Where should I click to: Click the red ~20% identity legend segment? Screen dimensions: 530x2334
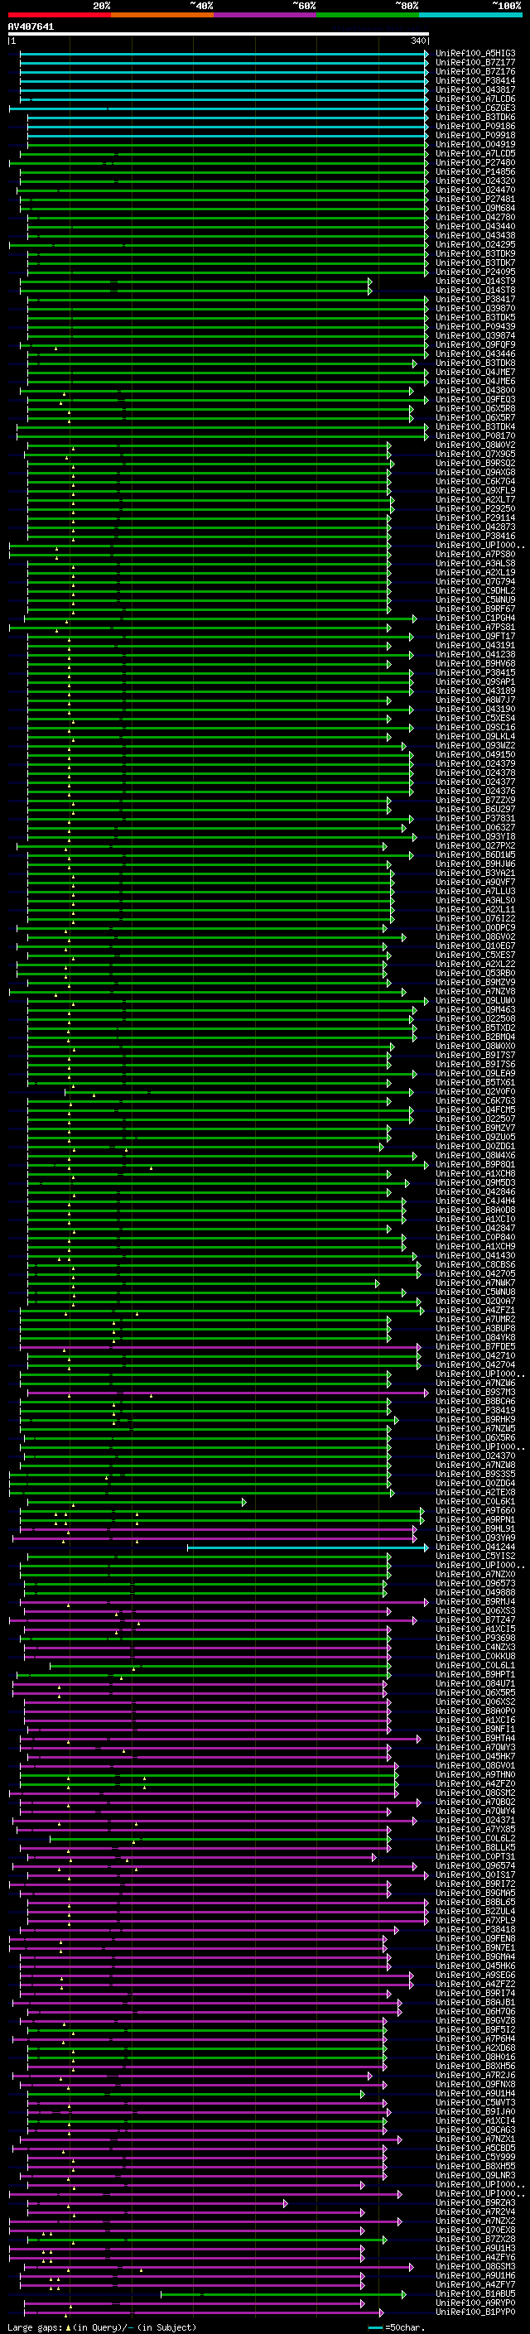59,15
